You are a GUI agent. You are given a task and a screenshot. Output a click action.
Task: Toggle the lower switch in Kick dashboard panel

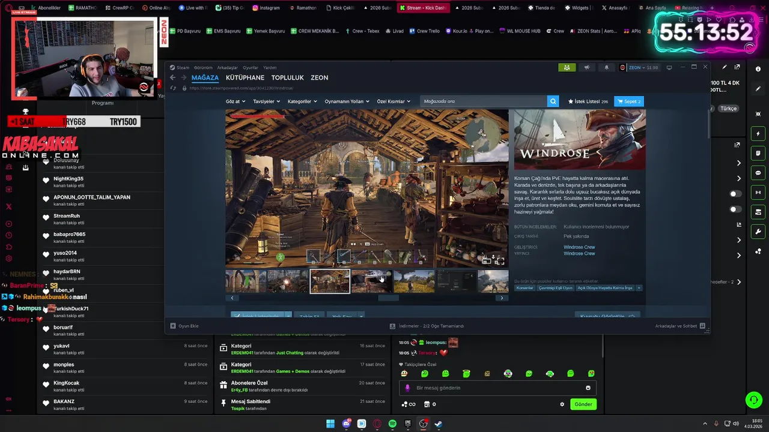(x=735, y=209)
